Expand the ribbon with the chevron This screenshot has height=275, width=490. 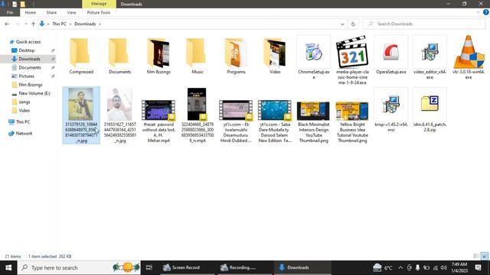478,12
